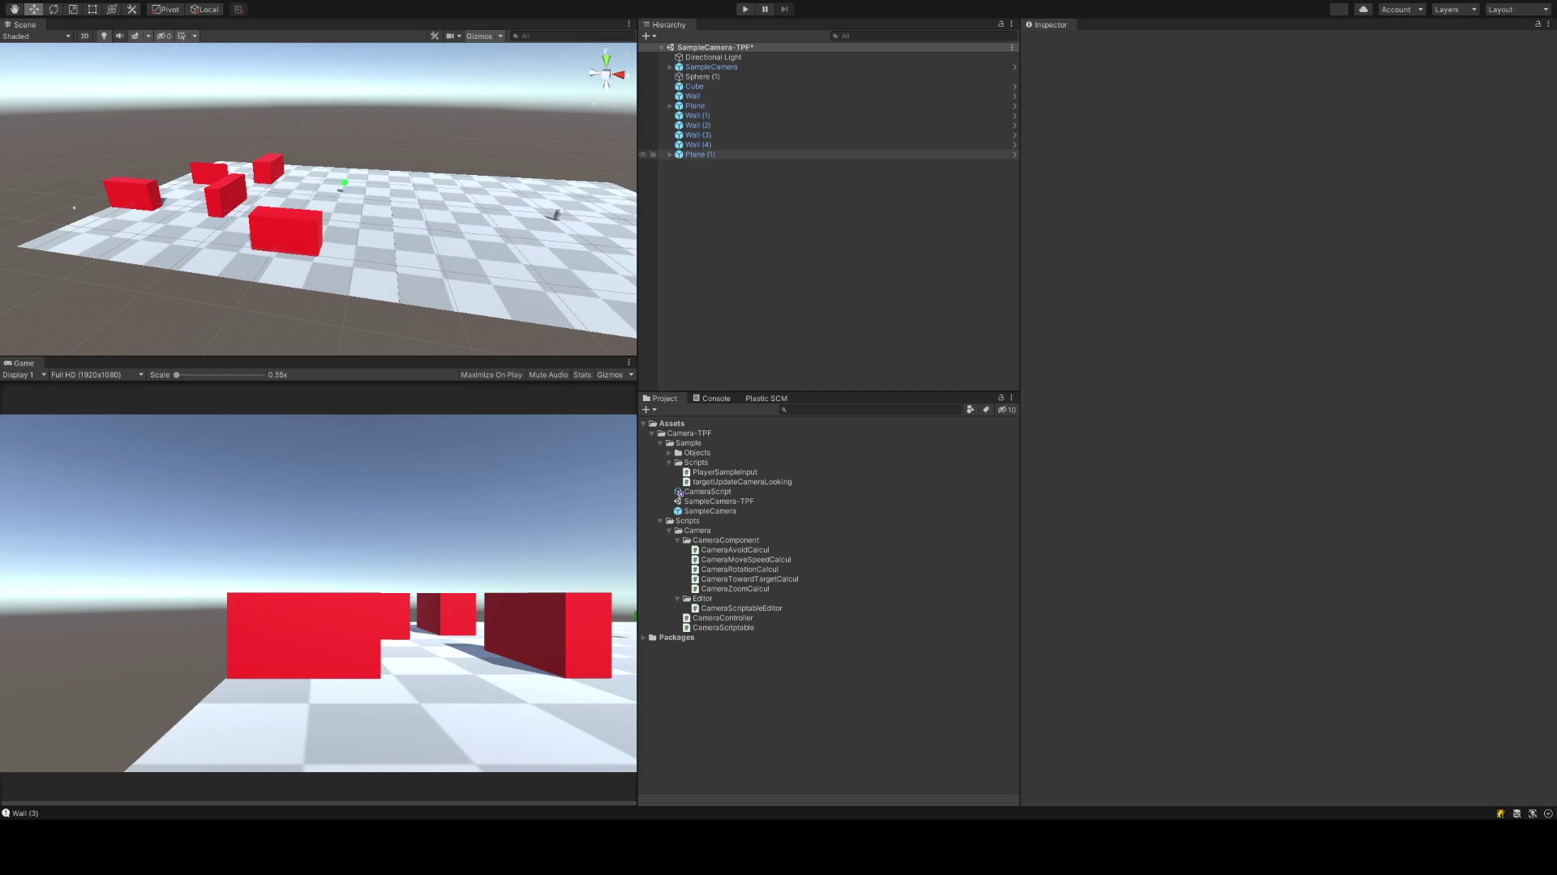
Task: Toggle scene audio speaker icon
Action: tap(119, 36)
